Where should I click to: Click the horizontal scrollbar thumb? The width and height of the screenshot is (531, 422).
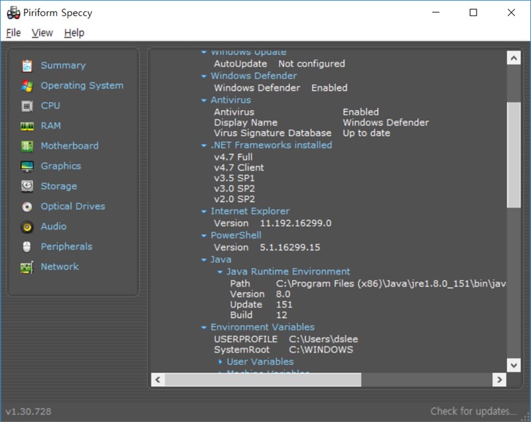coord(263,380)
